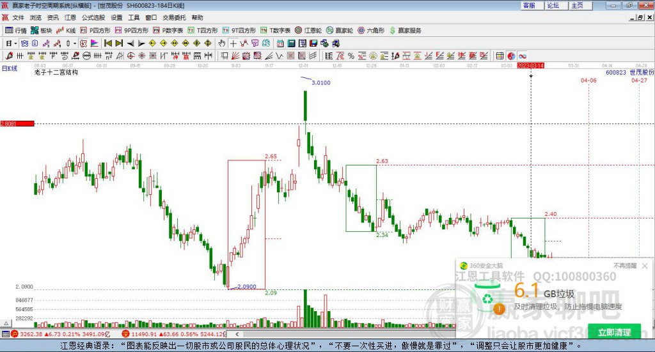This screenshot has width=655, height=352.
Task: Click the yin-yang taiji icon
Action: tap(511, 56)
